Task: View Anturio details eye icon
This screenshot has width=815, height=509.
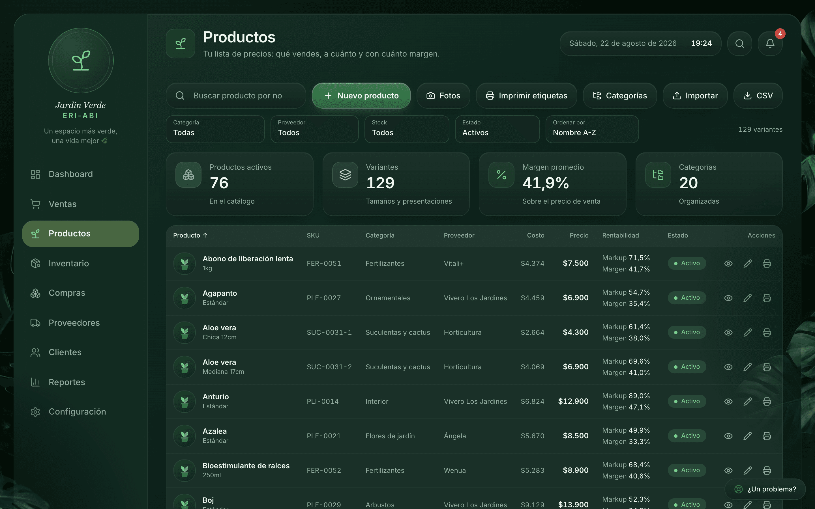Action: (728, 401)
